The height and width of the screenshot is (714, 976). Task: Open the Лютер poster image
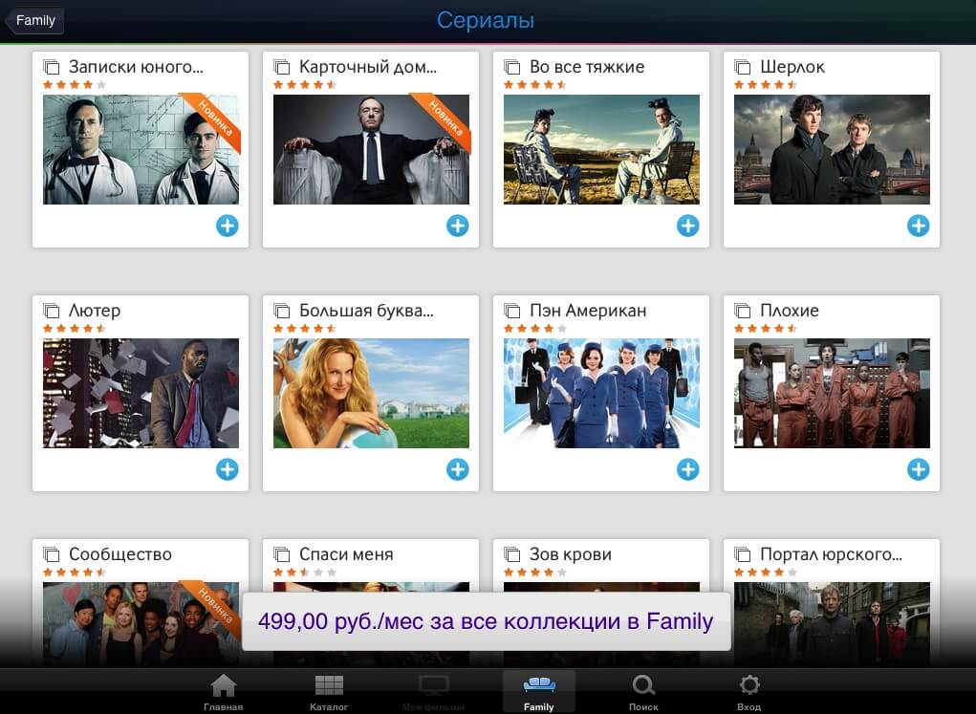141,394
